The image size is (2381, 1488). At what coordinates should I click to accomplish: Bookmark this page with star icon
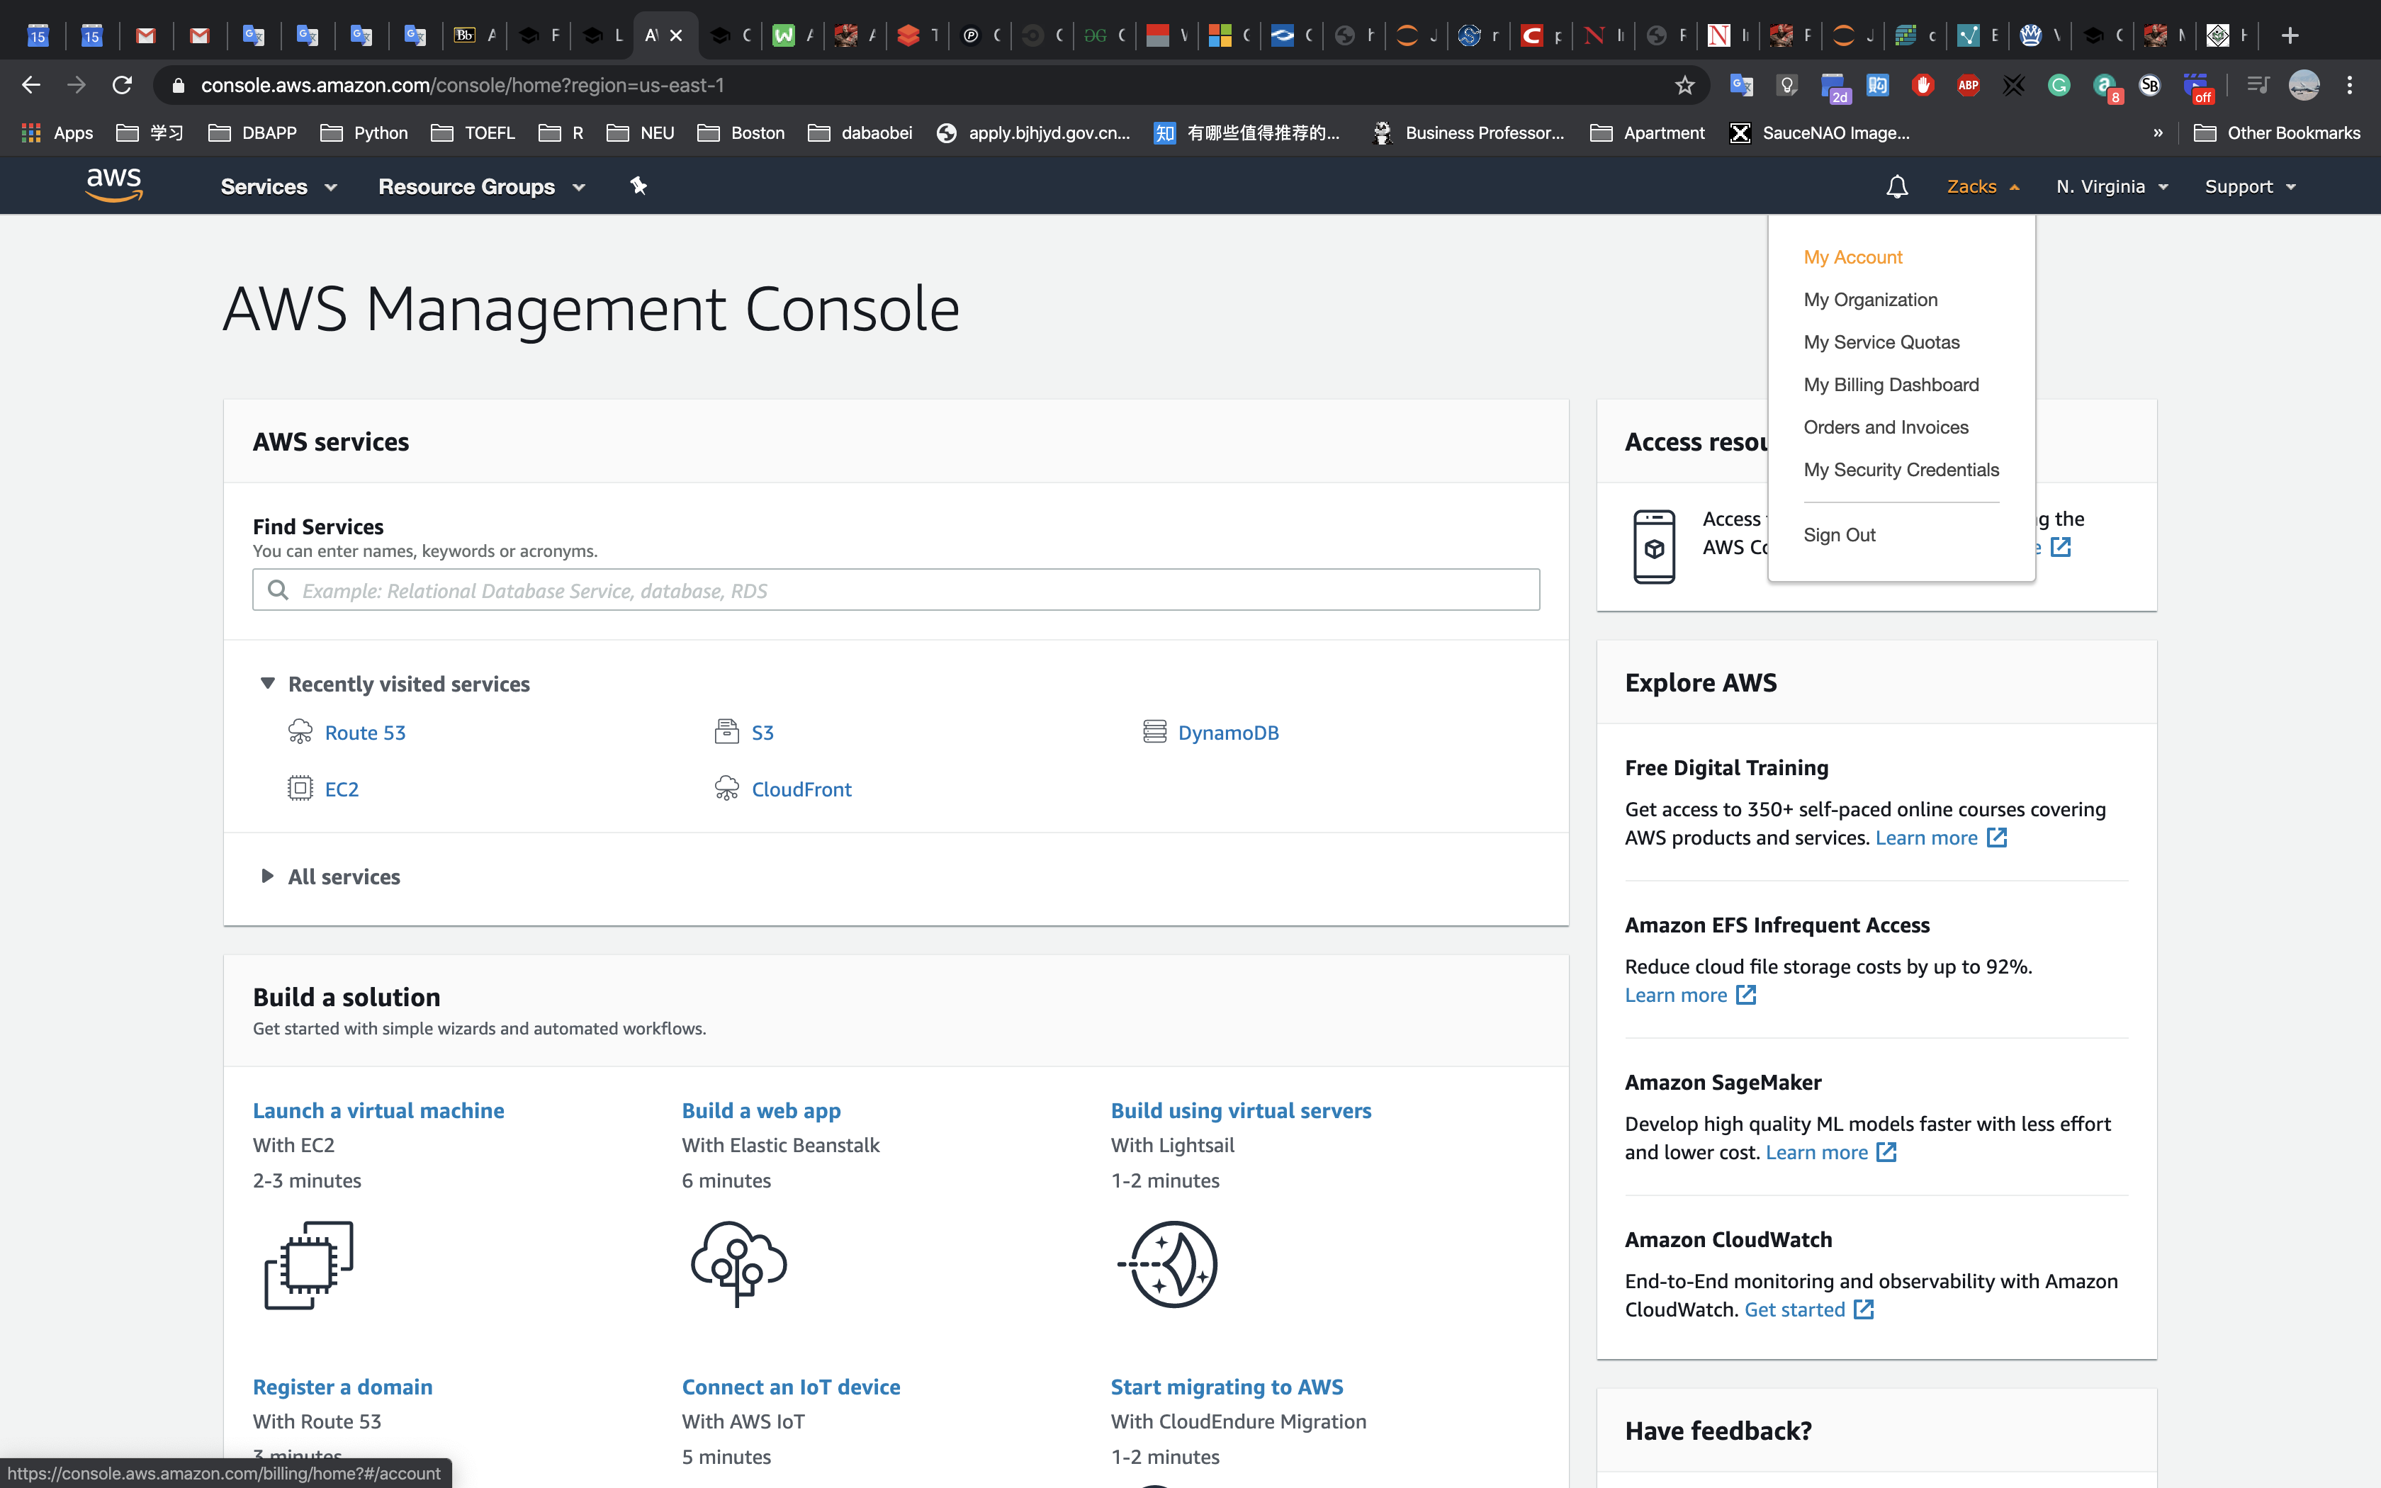[1684, 86]
